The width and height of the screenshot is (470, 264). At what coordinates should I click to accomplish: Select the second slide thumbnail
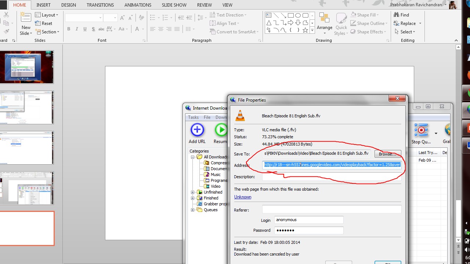pos(27,107)
